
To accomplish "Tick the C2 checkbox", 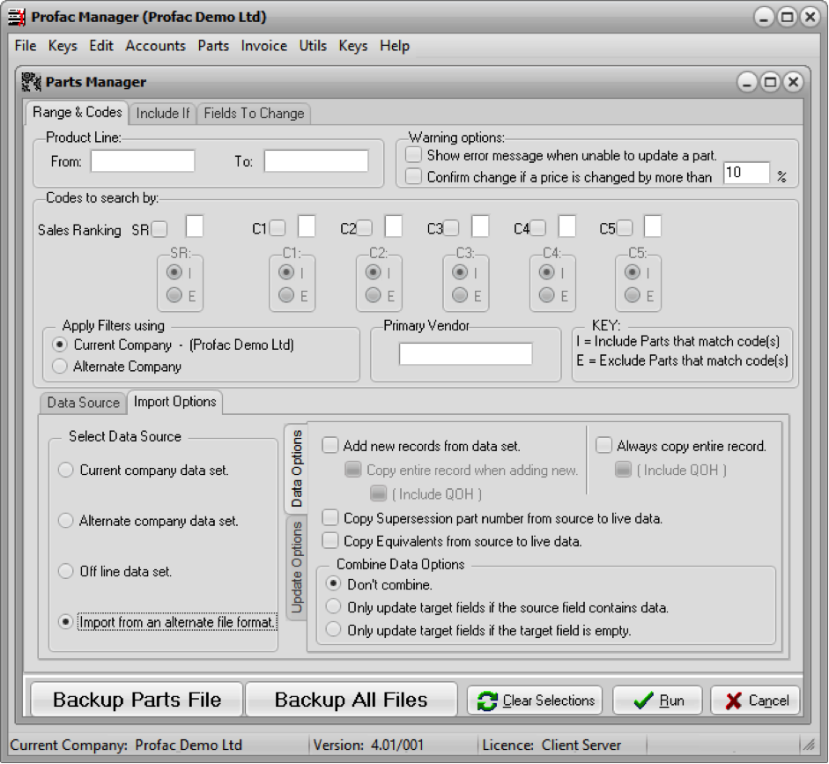I will point(364,228).
